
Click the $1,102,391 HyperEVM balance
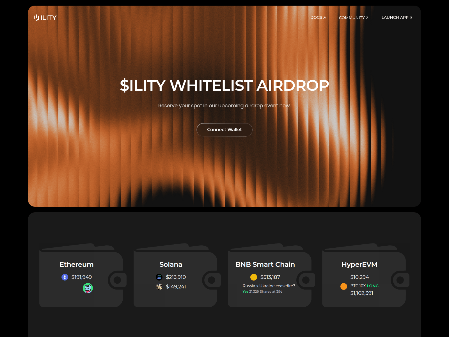pyautogui.click(x=362, y=293)
